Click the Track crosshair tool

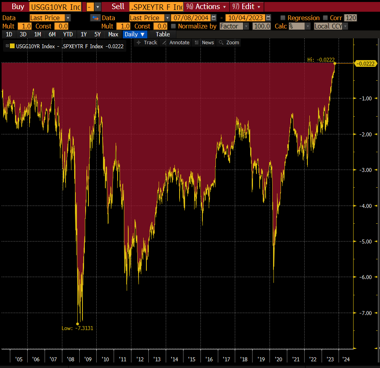(147, 42)
